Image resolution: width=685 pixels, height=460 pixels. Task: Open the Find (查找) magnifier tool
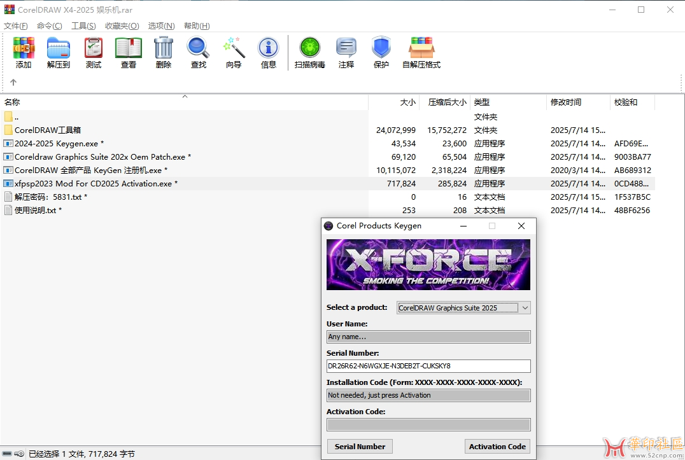[x=199, y=48]
